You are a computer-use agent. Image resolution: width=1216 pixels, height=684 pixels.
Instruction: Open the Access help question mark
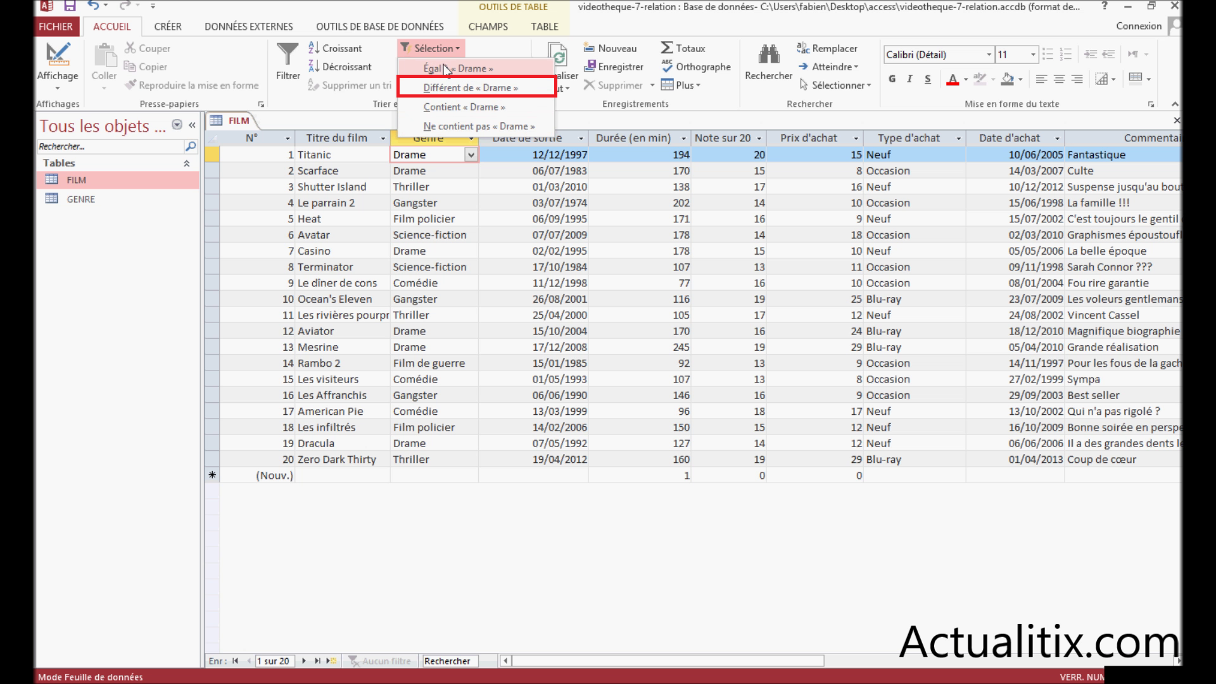coord(1105,6)
